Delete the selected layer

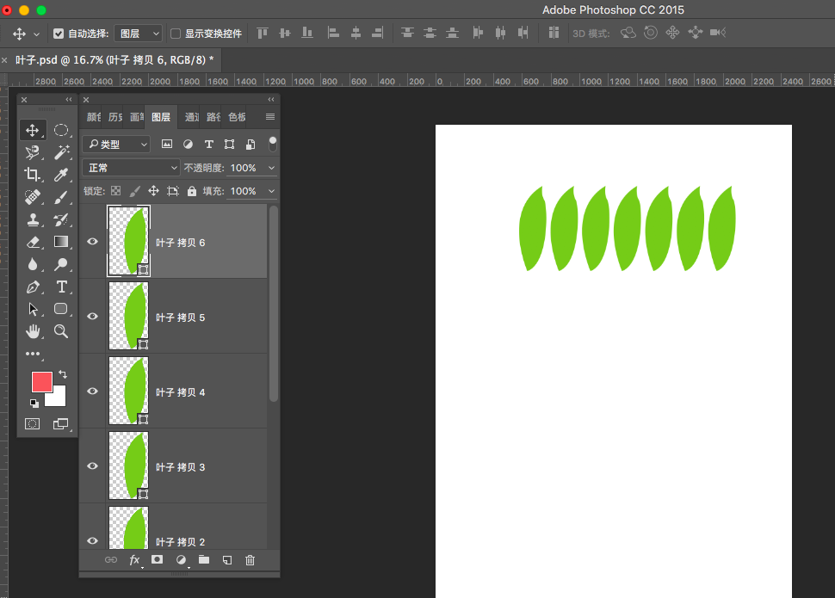[x=250, y=559]
